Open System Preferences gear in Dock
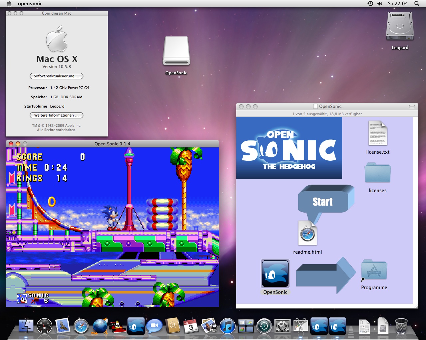Screen dimensions: 426x340 tap(283, 326)
